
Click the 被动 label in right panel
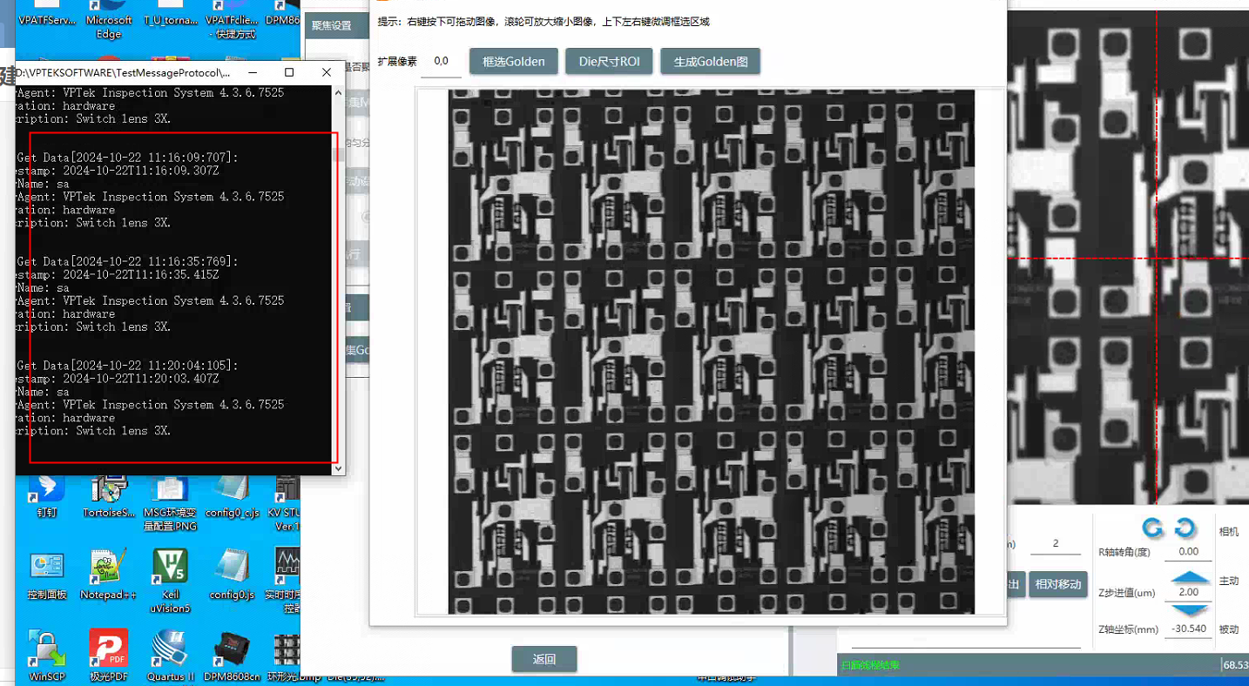click(x=1228, y=629)
